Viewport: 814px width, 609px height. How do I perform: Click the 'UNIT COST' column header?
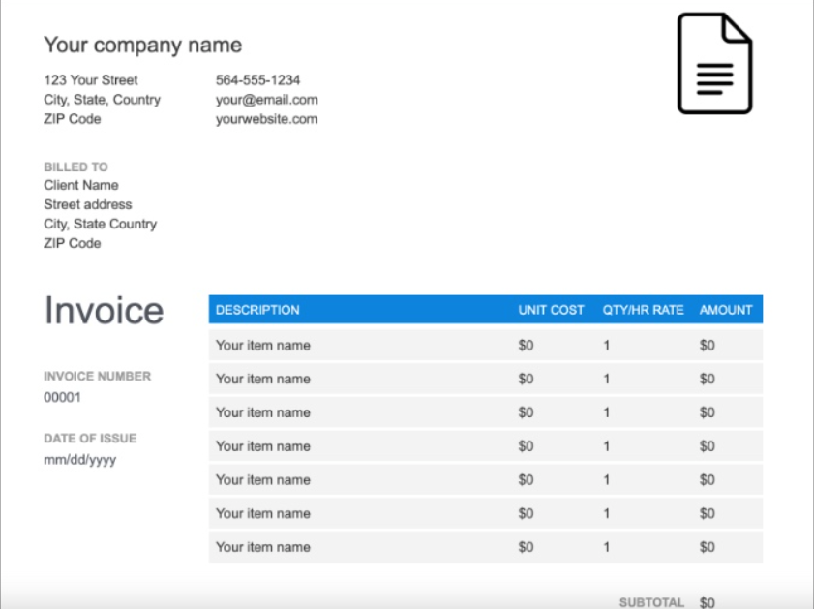551,310
